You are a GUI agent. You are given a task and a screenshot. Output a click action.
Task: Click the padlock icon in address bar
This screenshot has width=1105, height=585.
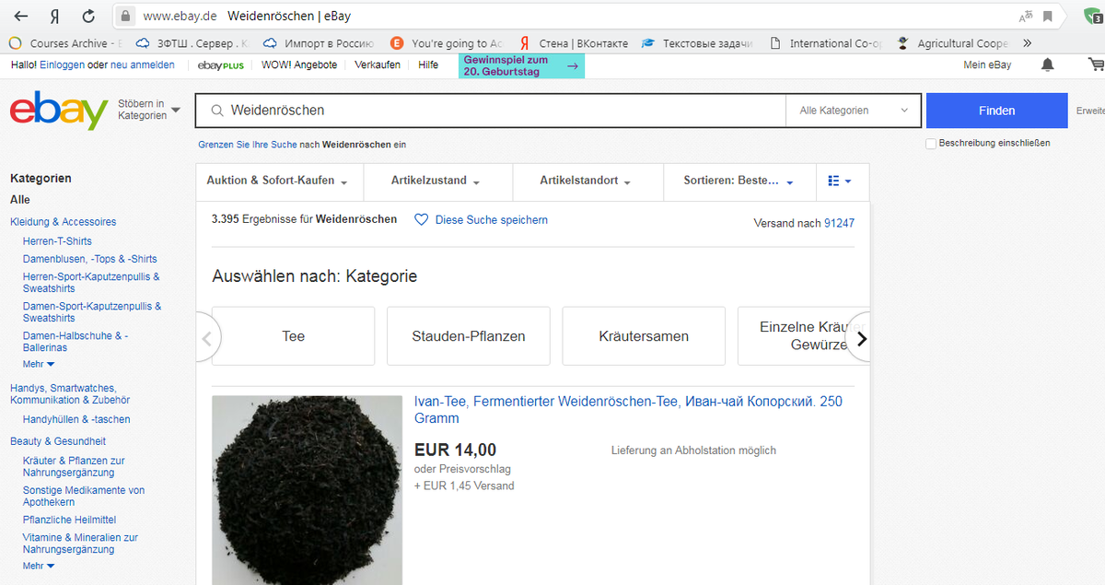click(x=126, y=16)
